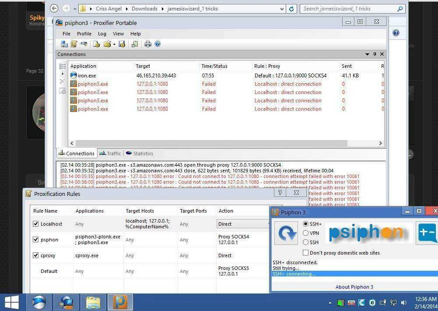
Task: Click the Open Profile folder-gear toolbar icon
Action: (107, 44)
